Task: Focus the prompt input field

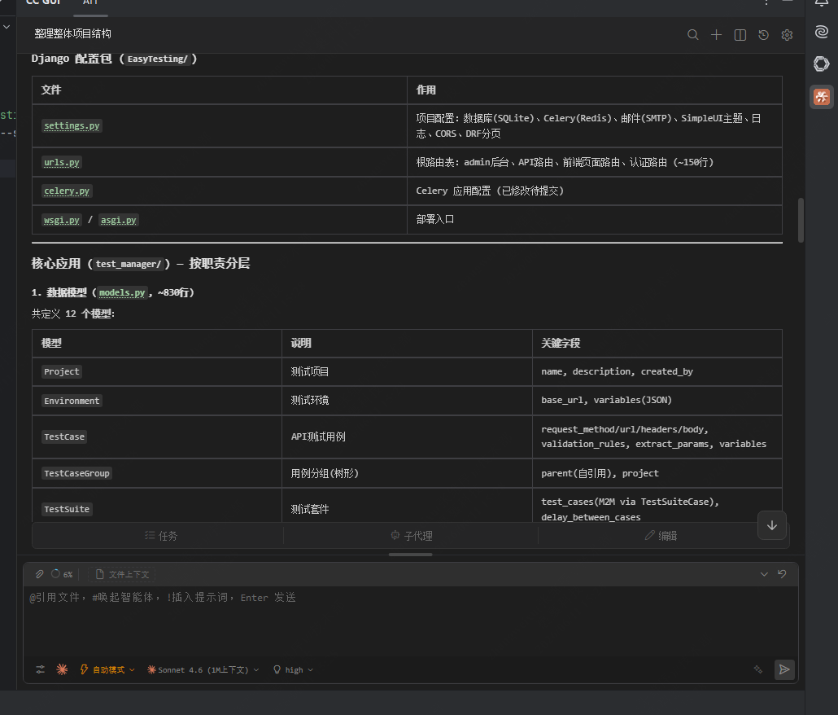Action: click(410, 621)
